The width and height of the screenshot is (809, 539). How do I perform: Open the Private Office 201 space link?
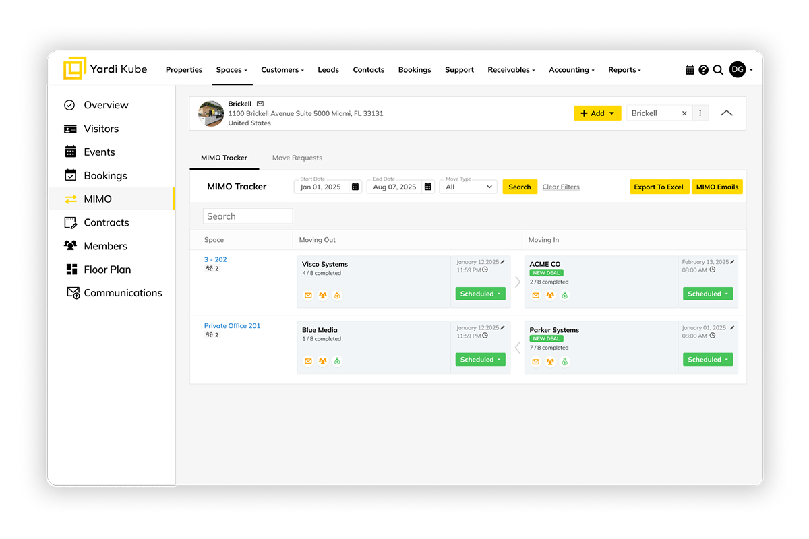232,326
